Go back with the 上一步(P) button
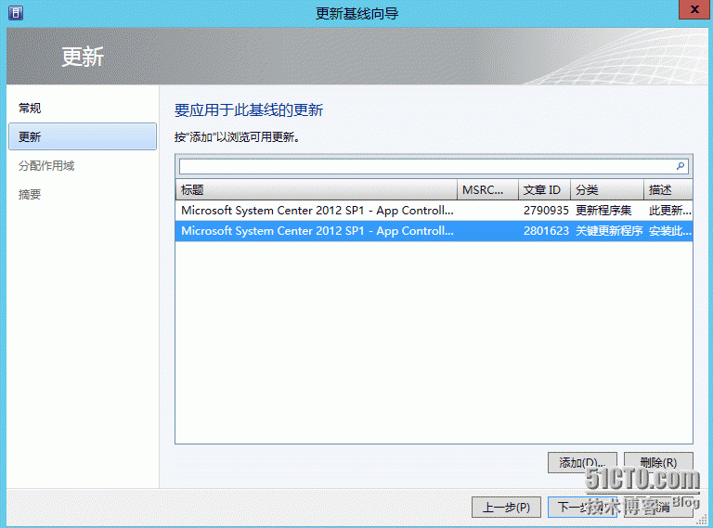The image size is (713, 528). coord(506,507)
